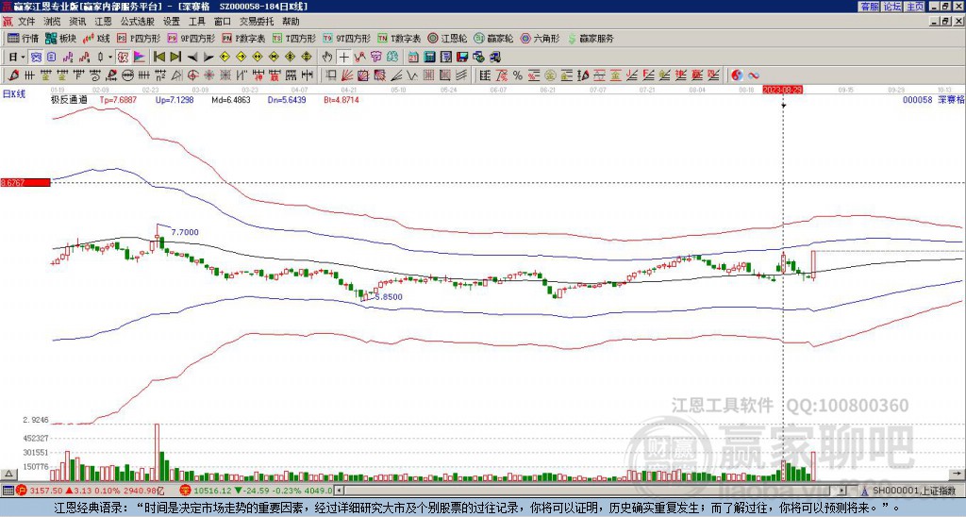Click the 客服 customer service button
Screen dimensions: 966x517
(869, 6)
